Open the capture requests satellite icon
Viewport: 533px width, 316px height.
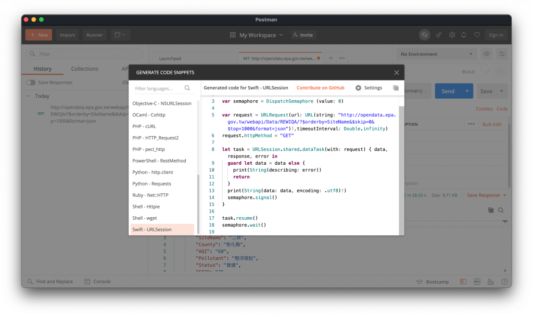(x=439, y=35)
